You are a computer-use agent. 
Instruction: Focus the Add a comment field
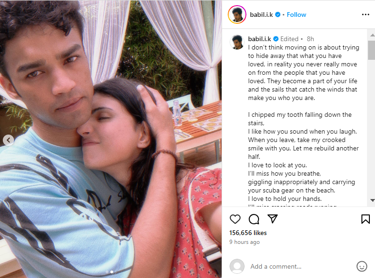coord(301,266)
